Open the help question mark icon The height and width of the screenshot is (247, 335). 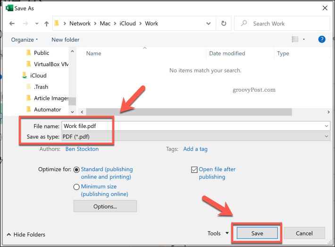click(321, 39)
